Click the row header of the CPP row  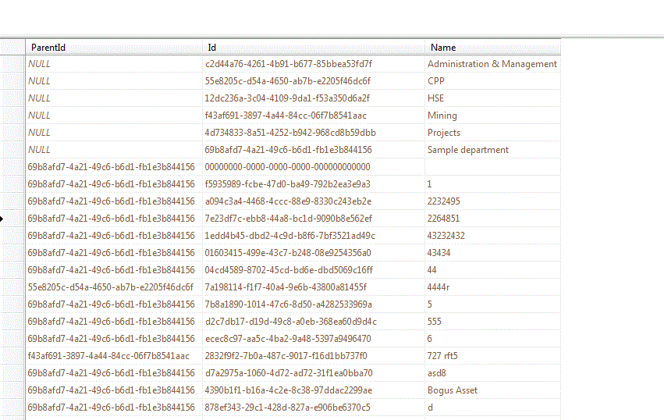(x=12, y=81)
